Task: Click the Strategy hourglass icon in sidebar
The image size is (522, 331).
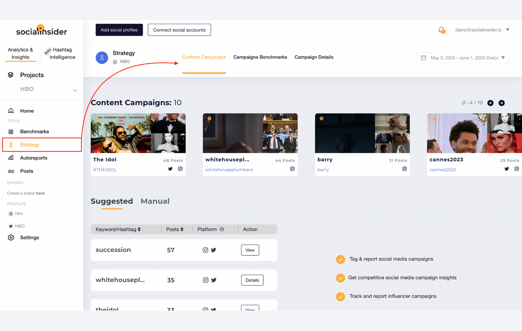Action: click(x=11, y=145)
